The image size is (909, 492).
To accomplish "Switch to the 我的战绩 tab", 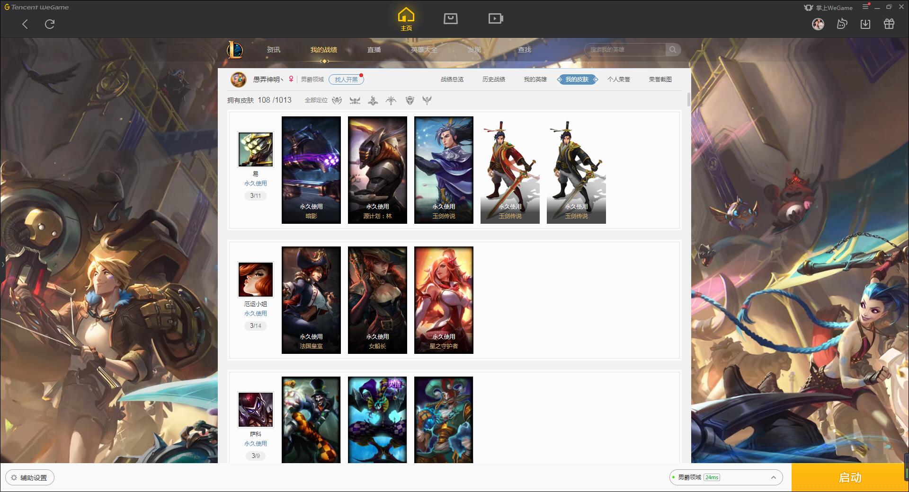I will tap(324, 50).
